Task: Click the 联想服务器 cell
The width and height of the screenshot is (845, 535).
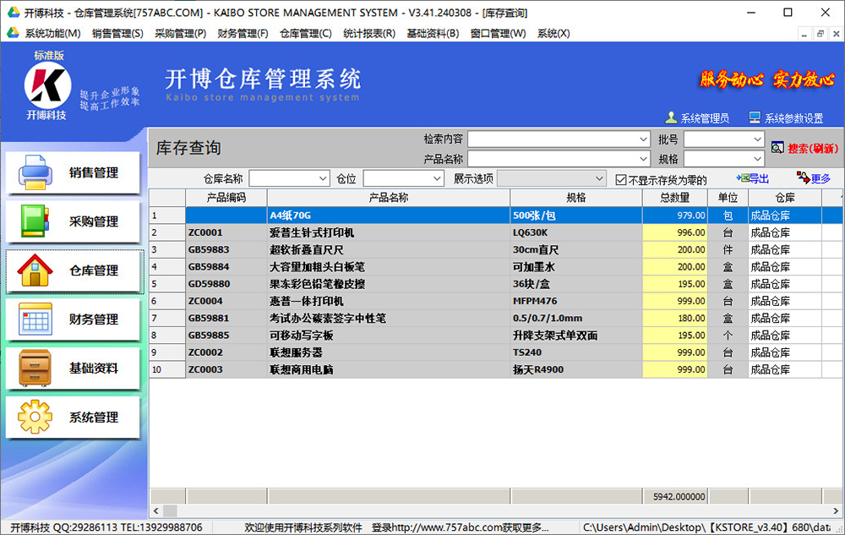Action: [389, 352]
